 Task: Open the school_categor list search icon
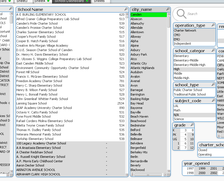click(213, 51)
